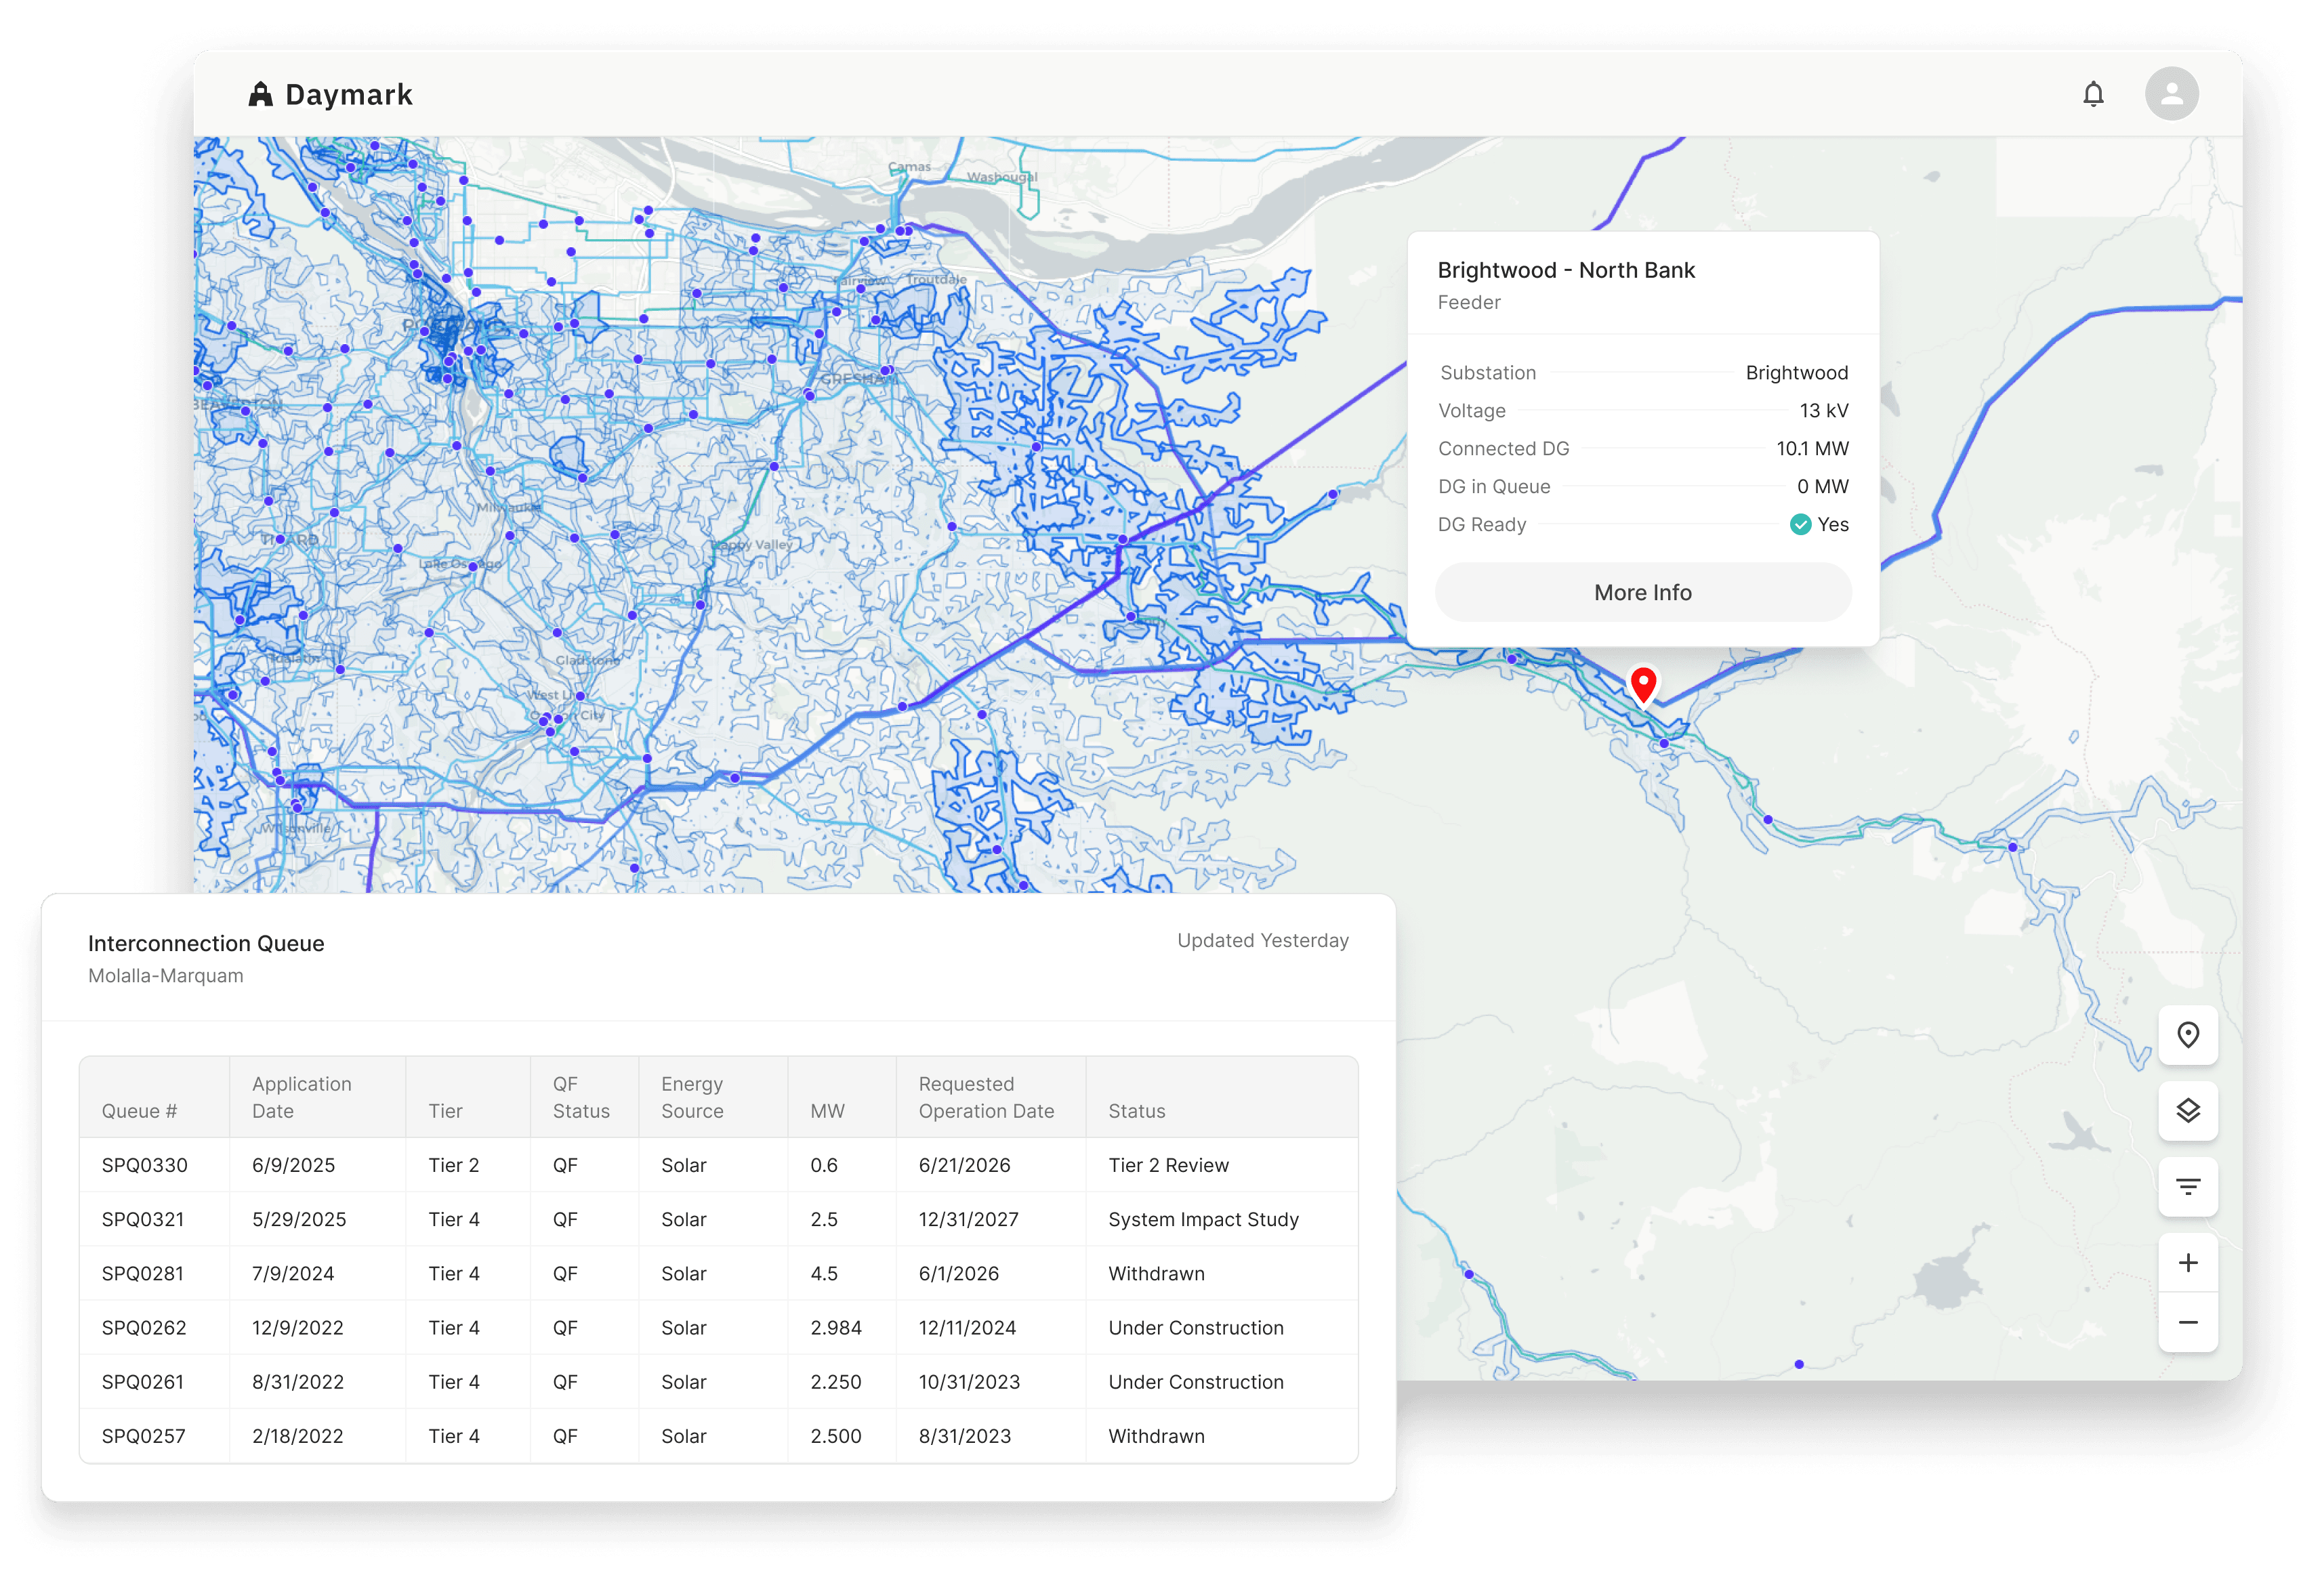Click the Molalla-Marquam subtitle
Image resolution: width=2301 pixels, height=1596 pixels.
[x=166, y=975]
